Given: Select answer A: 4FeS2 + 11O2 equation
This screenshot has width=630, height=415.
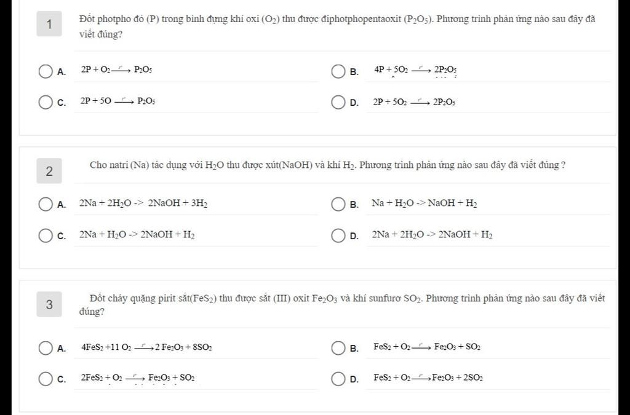Looking at the screenshot, I should click(46, 348).
